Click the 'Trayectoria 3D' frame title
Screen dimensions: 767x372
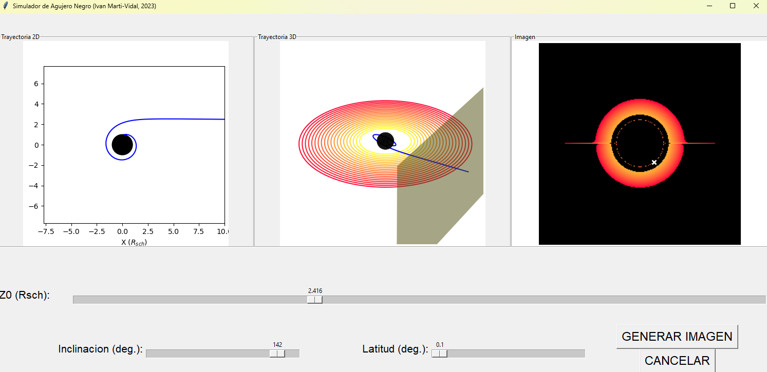click(277, 37)
